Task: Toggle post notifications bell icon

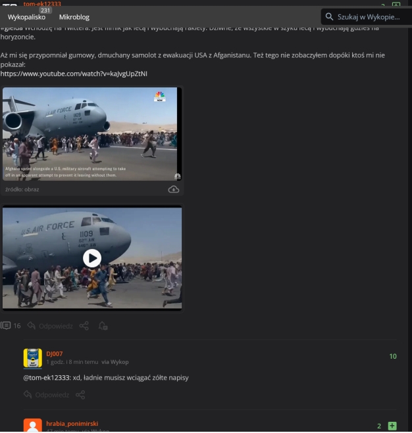Action: click(103, 326)
